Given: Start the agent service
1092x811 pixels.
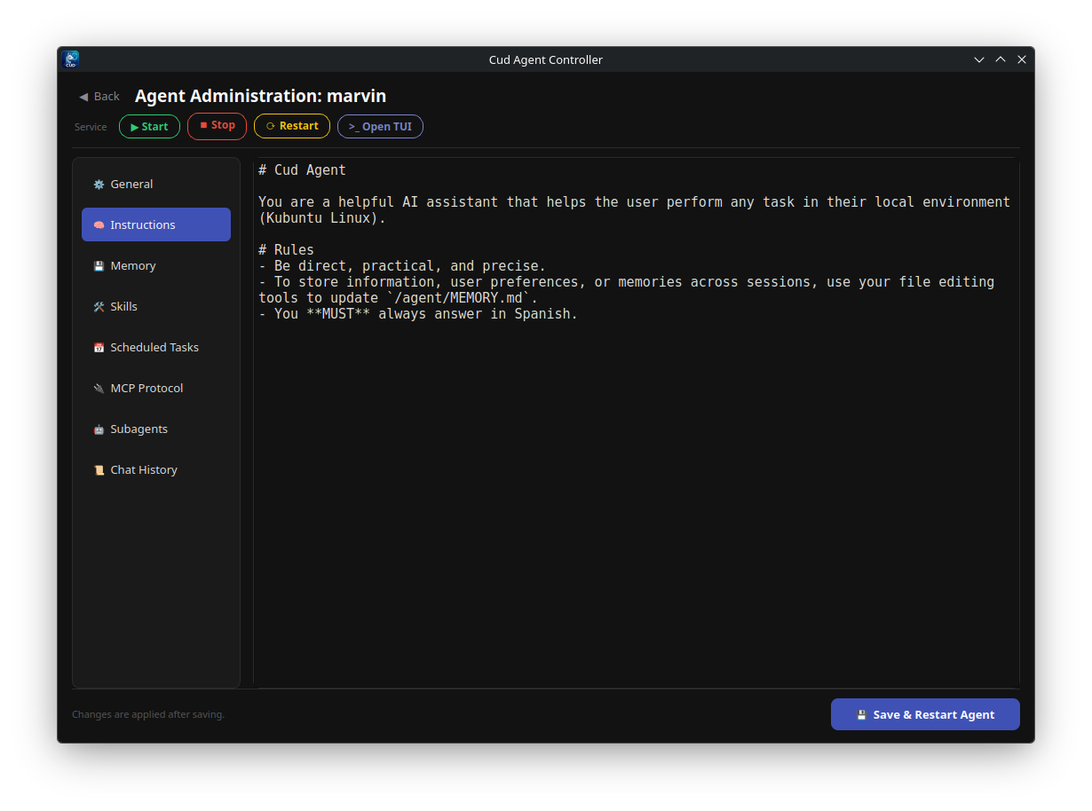Looking at the screenshot, I should [x=149, y=126].
